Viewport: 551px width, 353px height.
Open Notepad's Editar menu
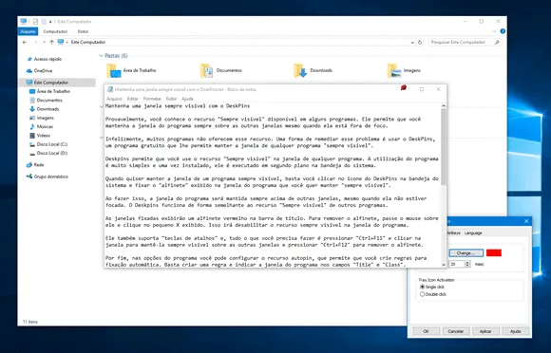click(x=132, y=99)
